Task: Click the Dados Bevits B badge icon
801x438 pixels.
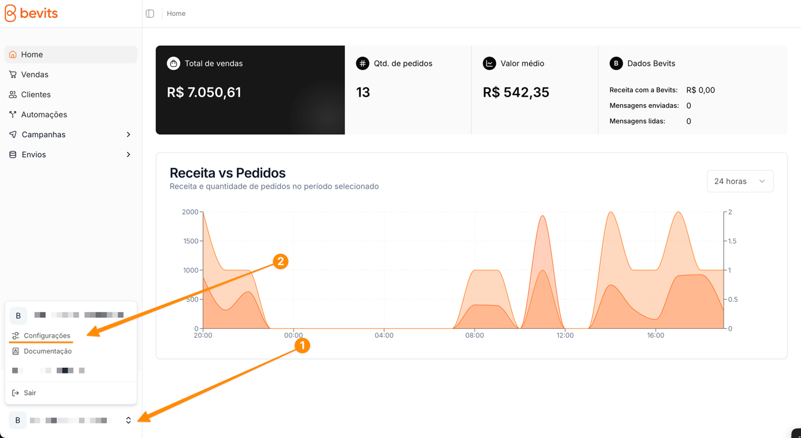Action: 616,63
